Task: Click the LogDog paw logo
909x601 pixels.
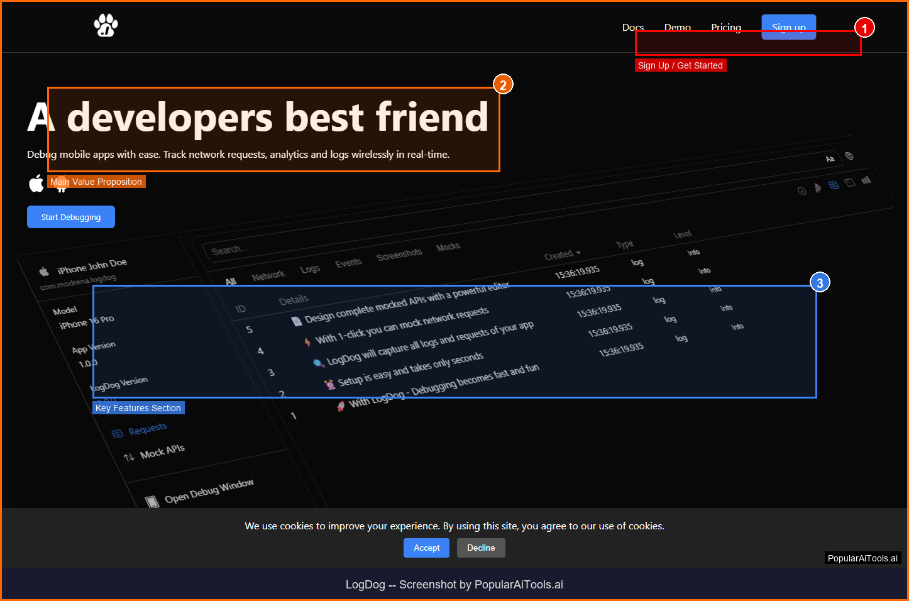Action: click(106, 26)
